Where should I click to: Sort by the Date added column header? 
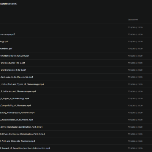point(133,20)
